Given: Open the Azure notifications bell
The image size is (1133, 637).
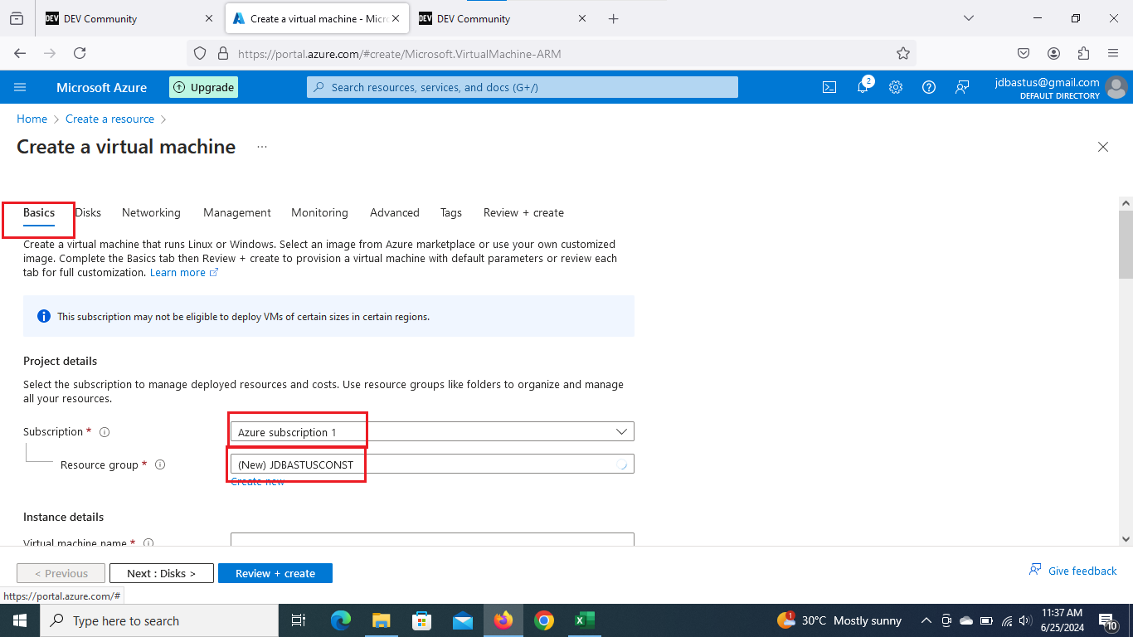Looking at the screenshot, I should coord(863,86).
